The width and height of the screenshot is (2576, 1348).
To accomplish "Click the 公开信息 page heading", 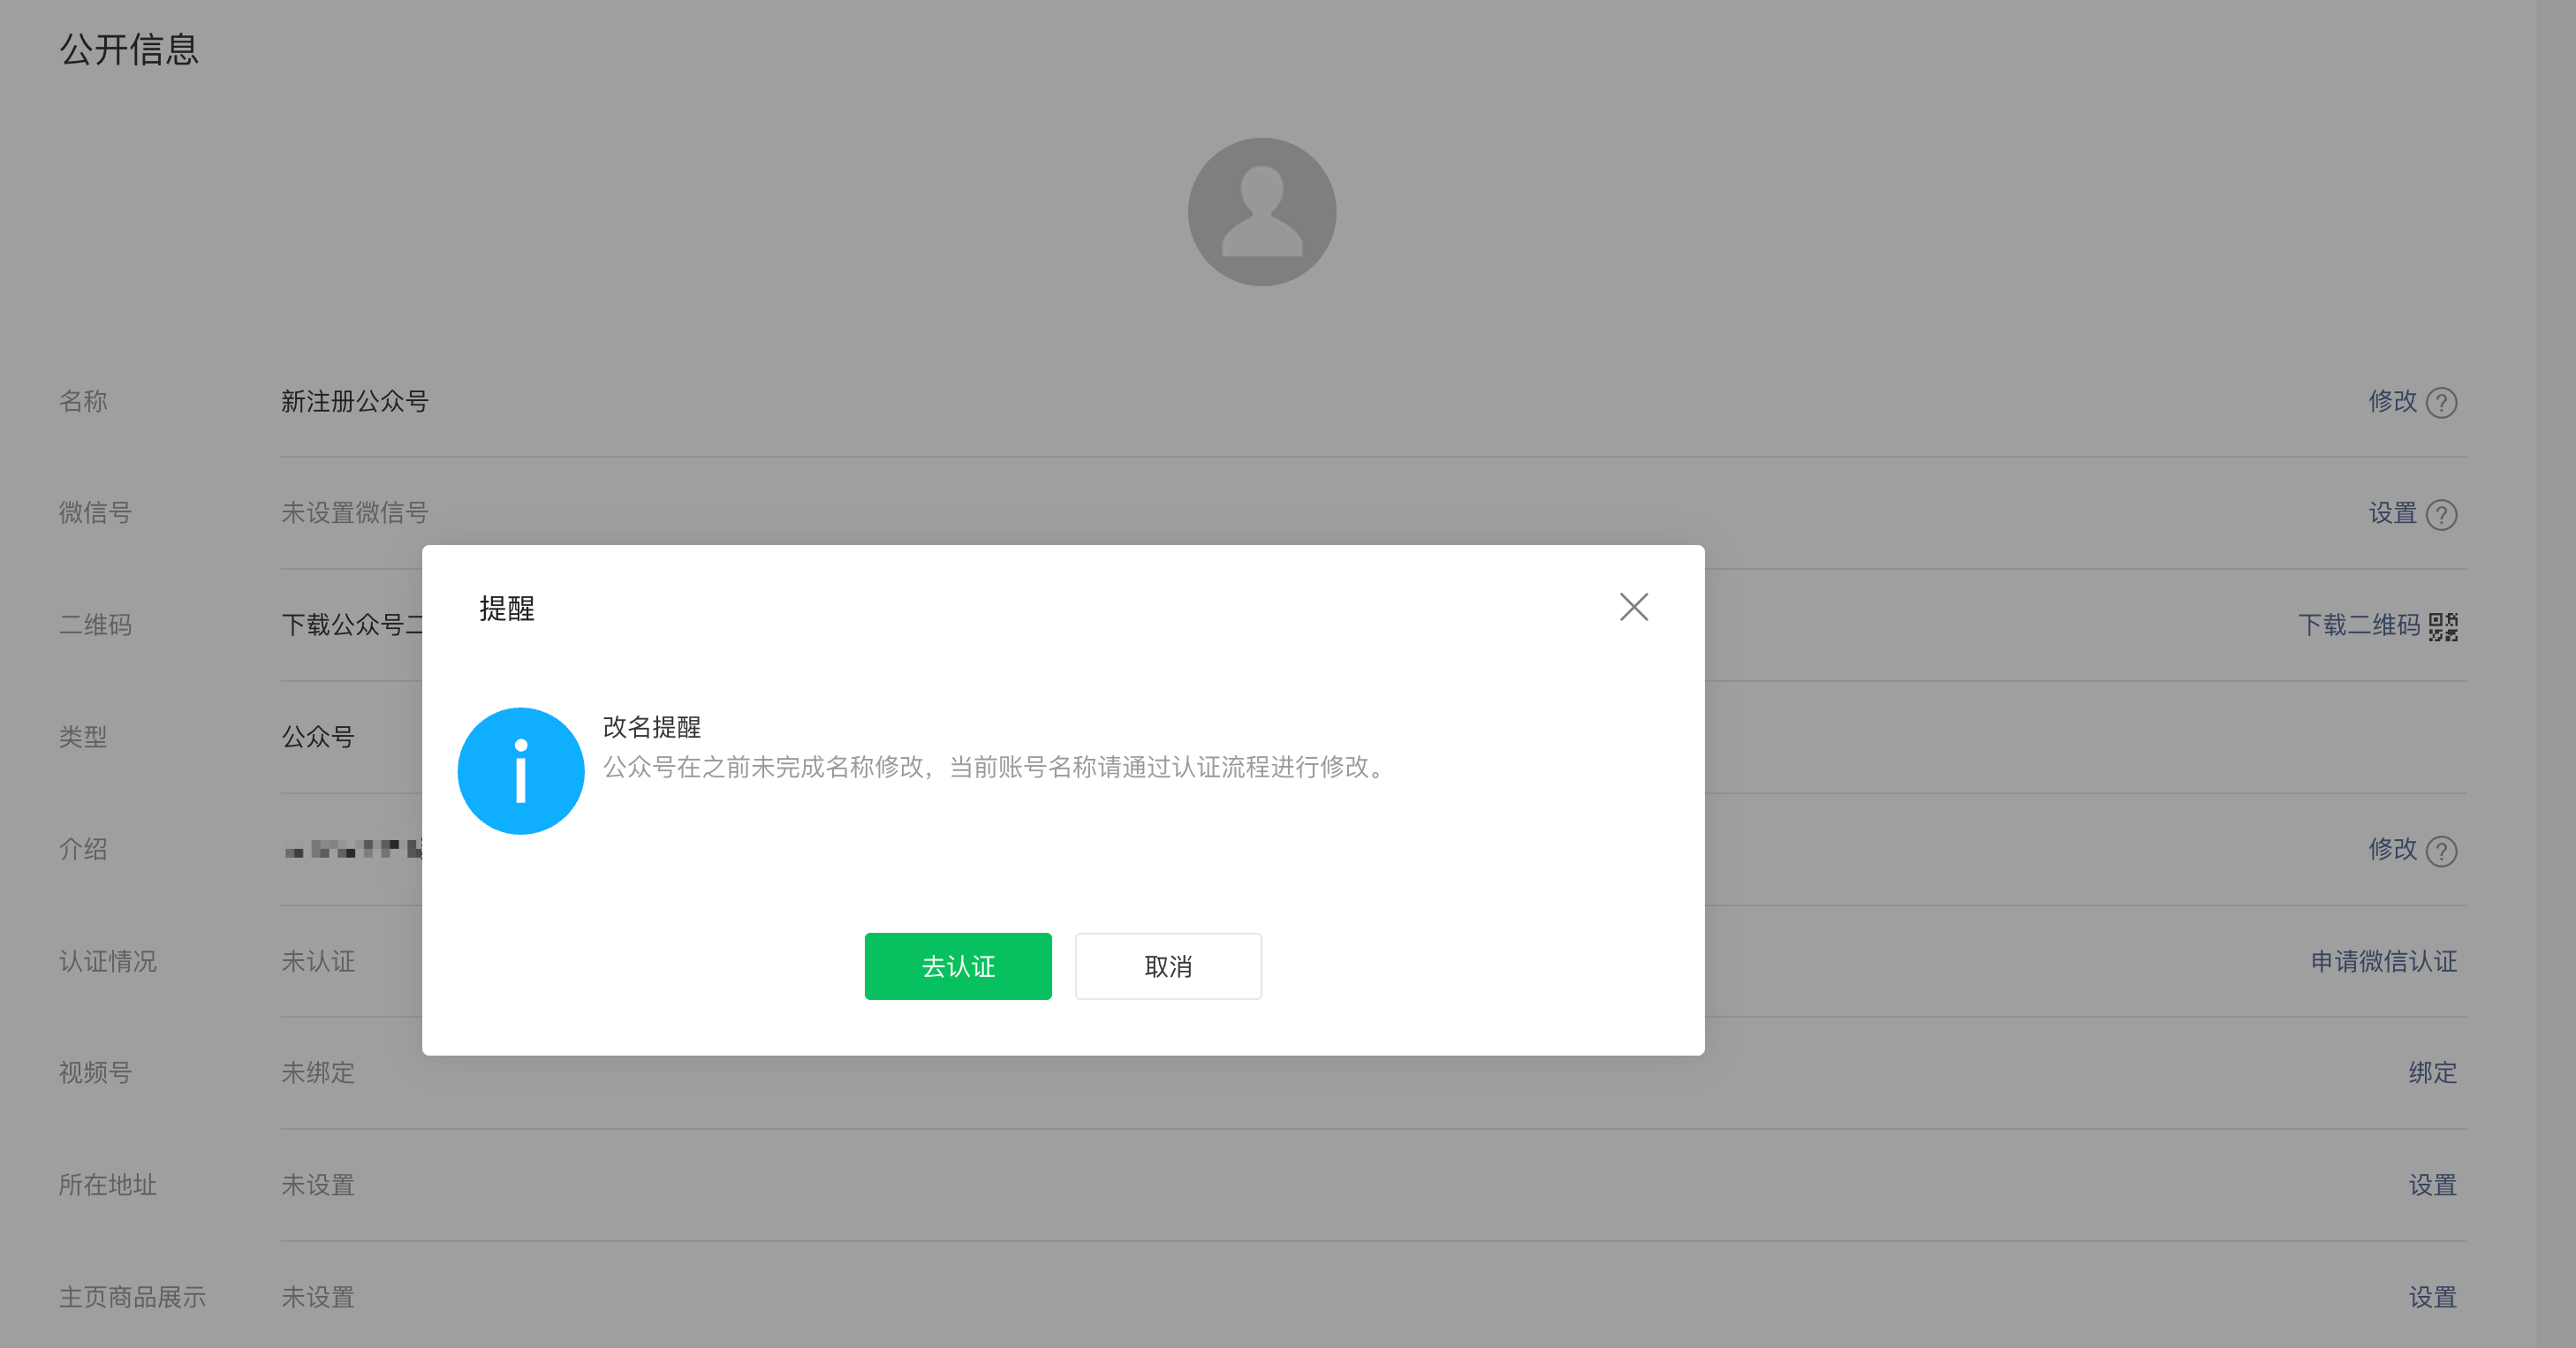I will (129, 49).
